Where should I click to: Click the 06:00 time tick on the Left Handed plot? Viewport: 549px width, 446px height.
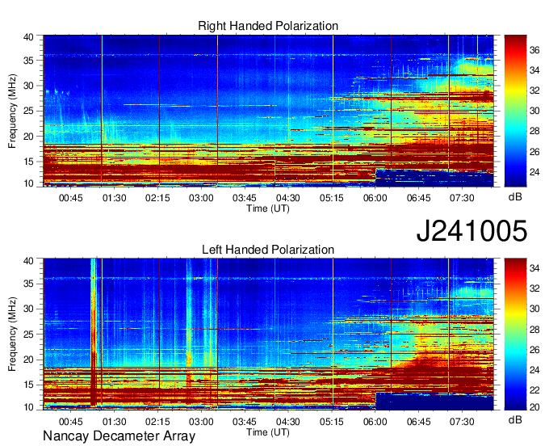pyautogui.click(x=375, y=421)
